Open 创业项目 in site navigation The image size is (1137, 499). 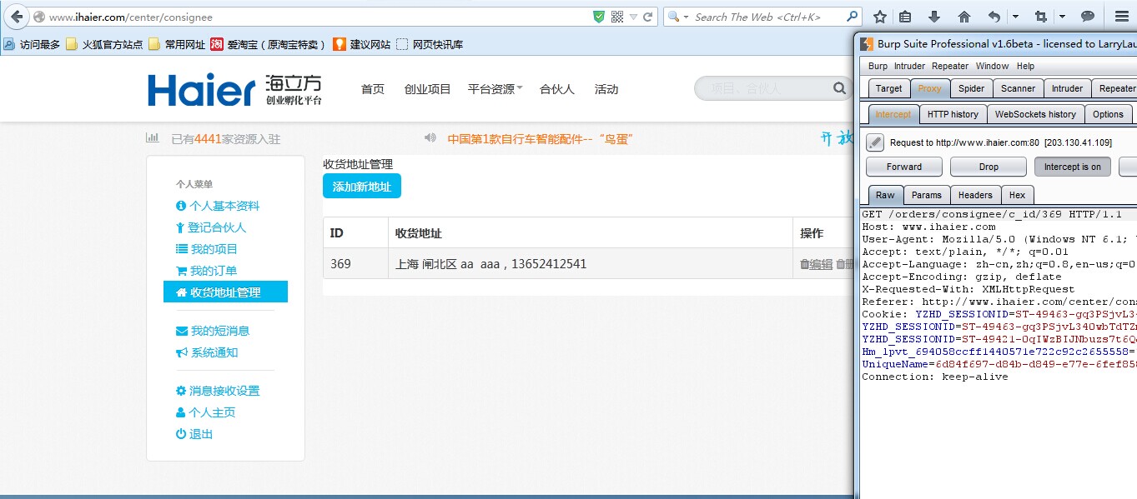click(x=427, y=89)
